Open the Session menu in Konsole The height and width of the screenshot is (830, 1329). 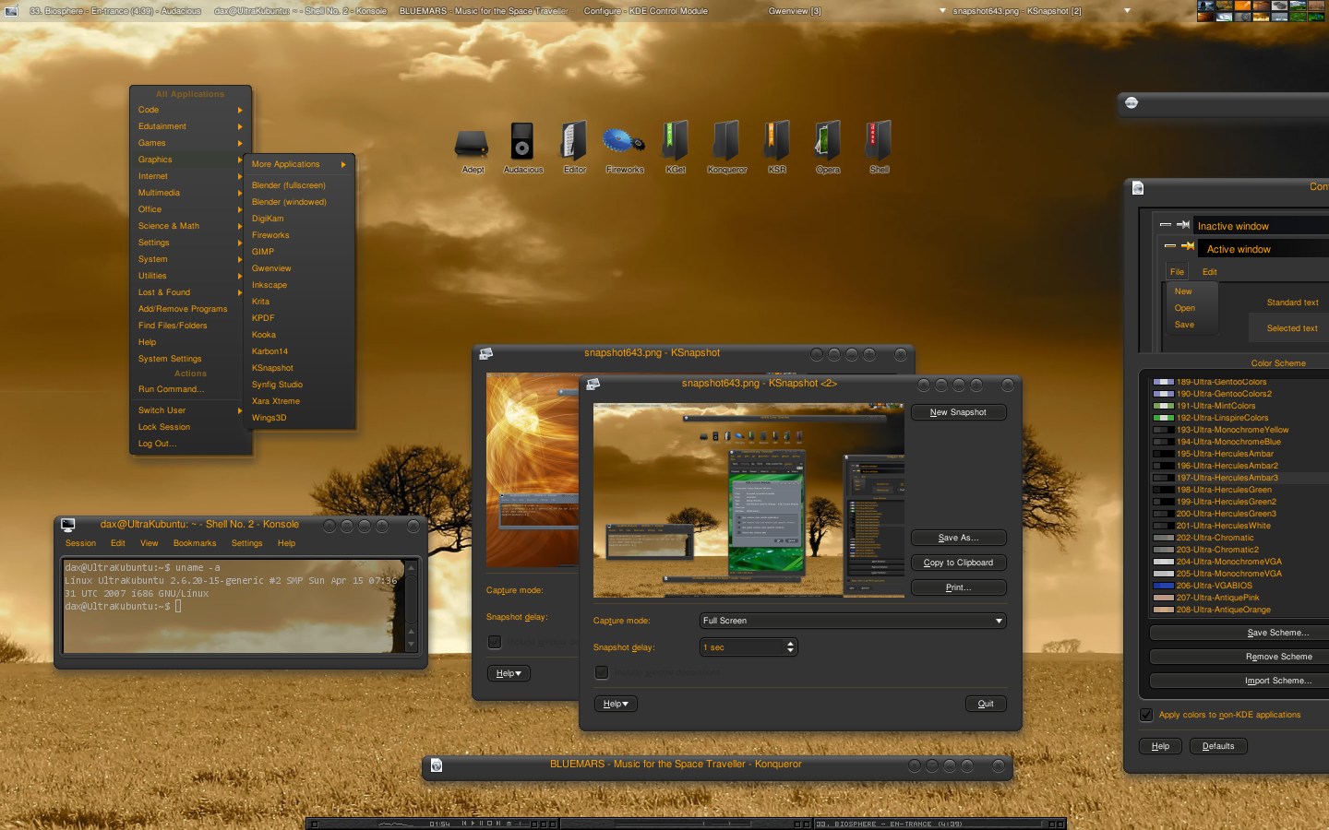point(80,543)
